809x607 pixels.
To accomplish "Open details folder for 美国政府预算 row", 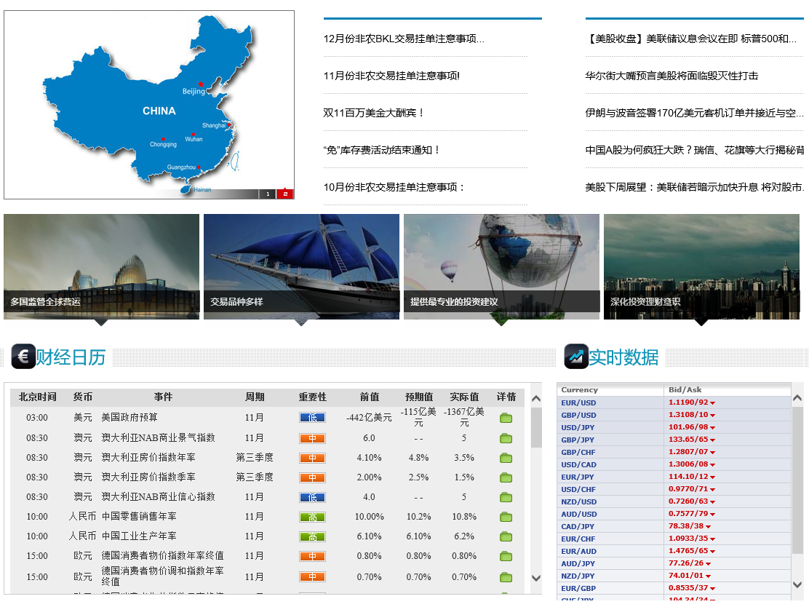I will tap(506, 418).
